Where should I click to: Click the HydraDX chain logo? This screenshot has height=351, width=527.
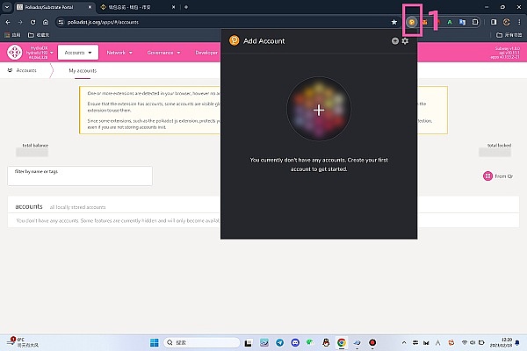point(15,53)
